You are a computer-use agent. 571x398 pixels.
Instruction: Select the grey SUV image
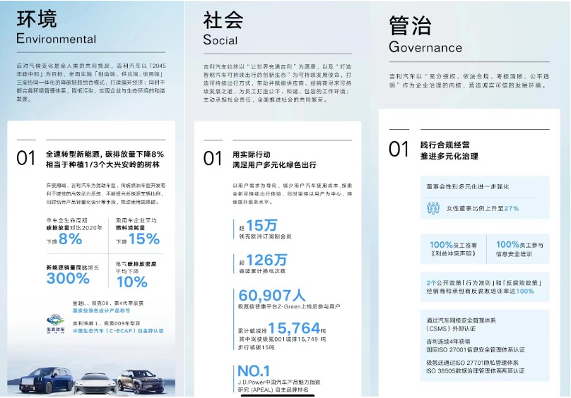(x=140, y=382)
